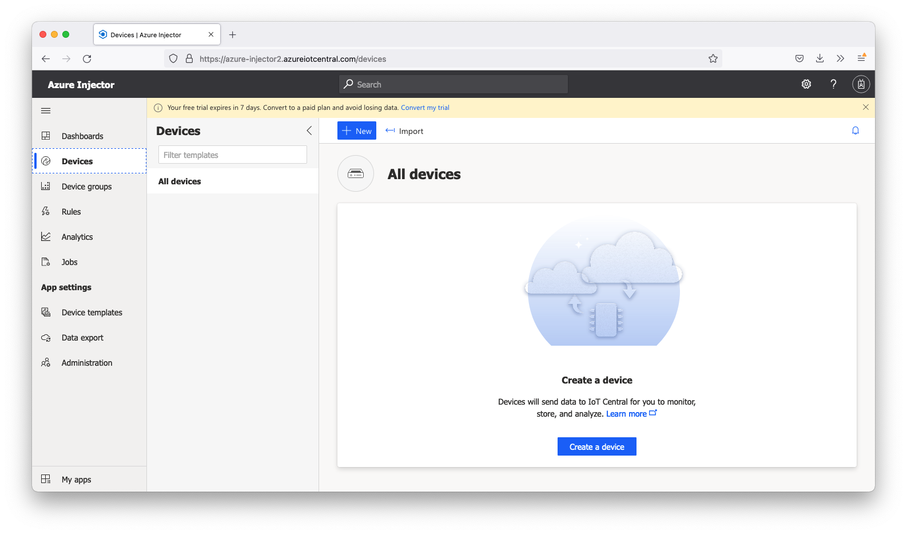Bookmark page with the star icon
Viewport: 907px width, 534px height.
point(713,58)
